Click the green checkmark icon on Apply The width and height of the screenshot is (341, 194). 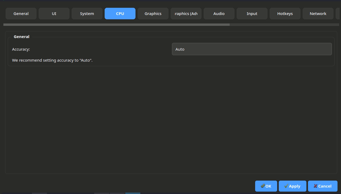pos(286,186)
